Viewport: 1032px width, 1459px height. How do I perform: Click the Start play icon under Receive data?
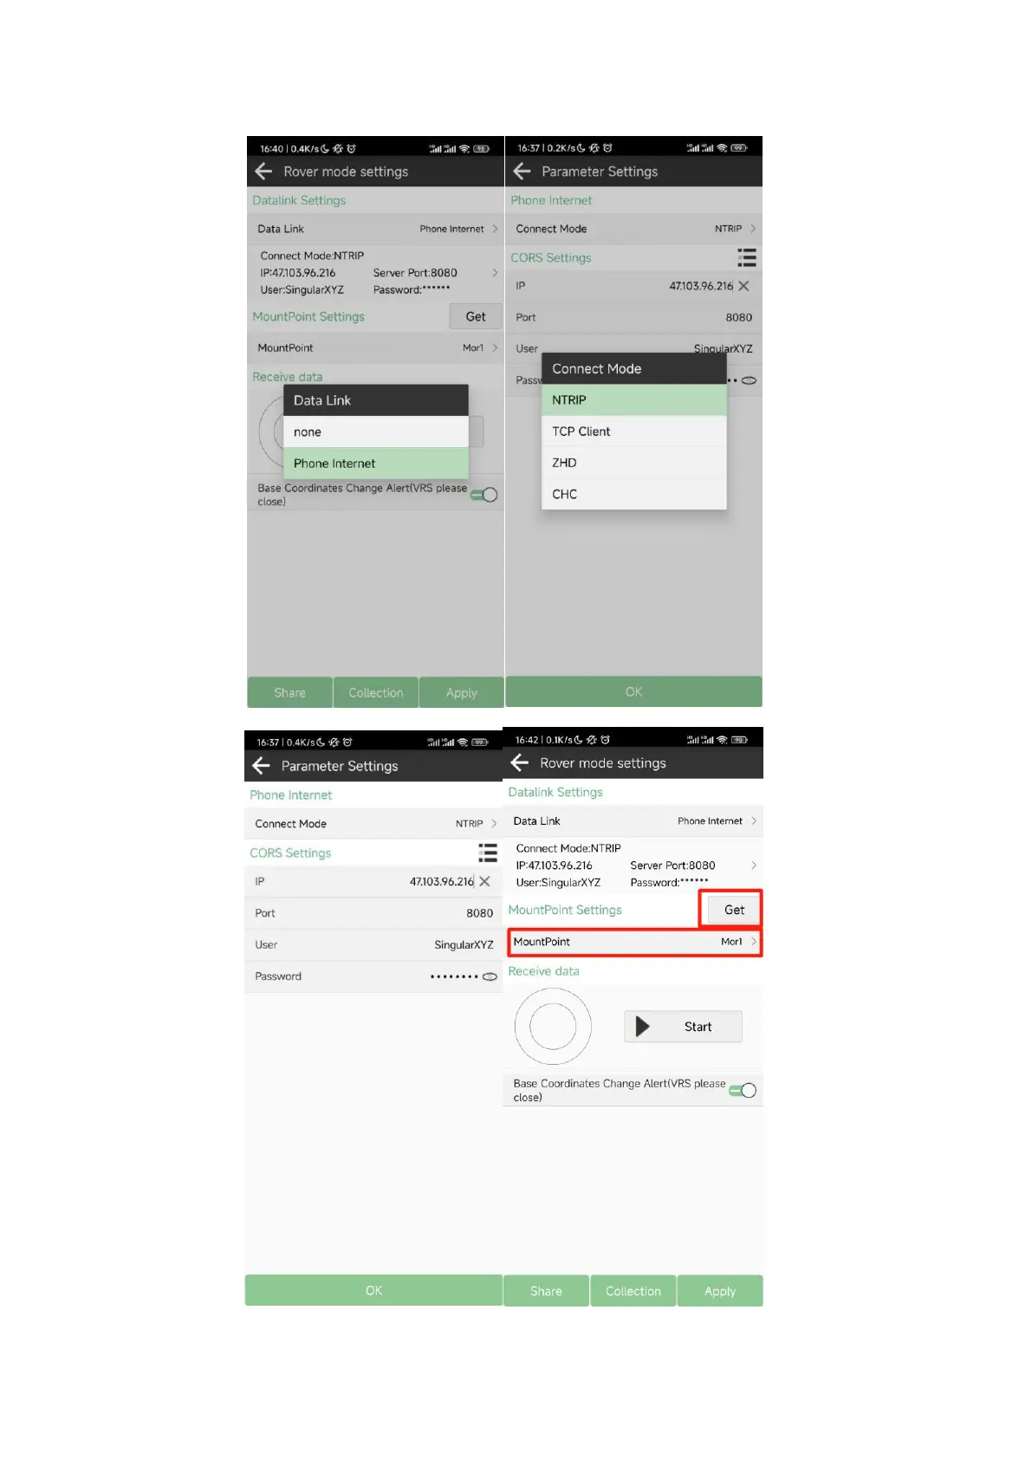(642, 1027)
